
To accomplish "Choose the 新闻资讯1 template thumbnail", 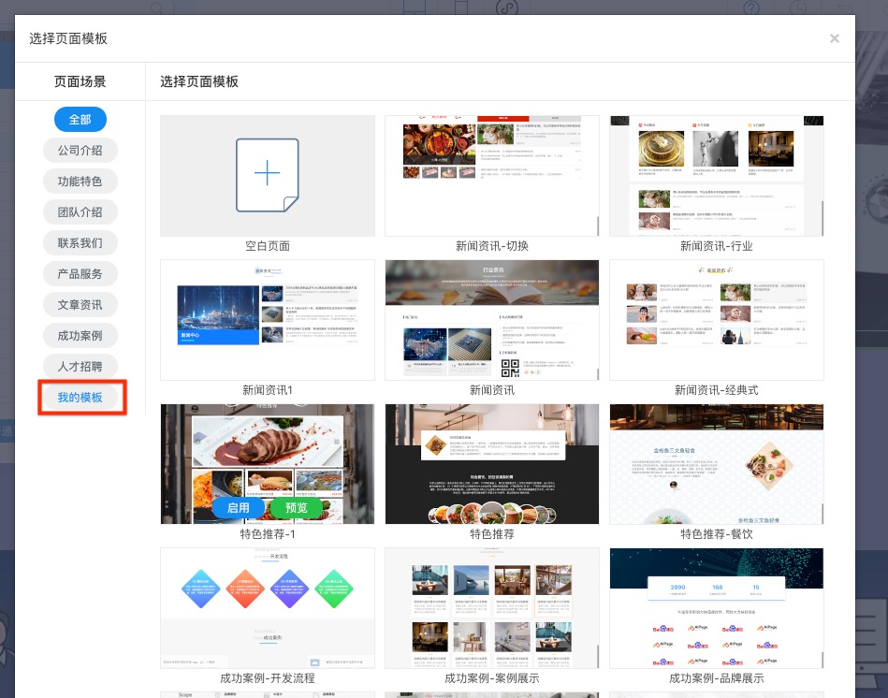I will pos(268,320).
